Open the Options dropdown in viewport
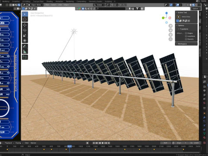Screen dimensions: 208x156 (x=196, y=9)
